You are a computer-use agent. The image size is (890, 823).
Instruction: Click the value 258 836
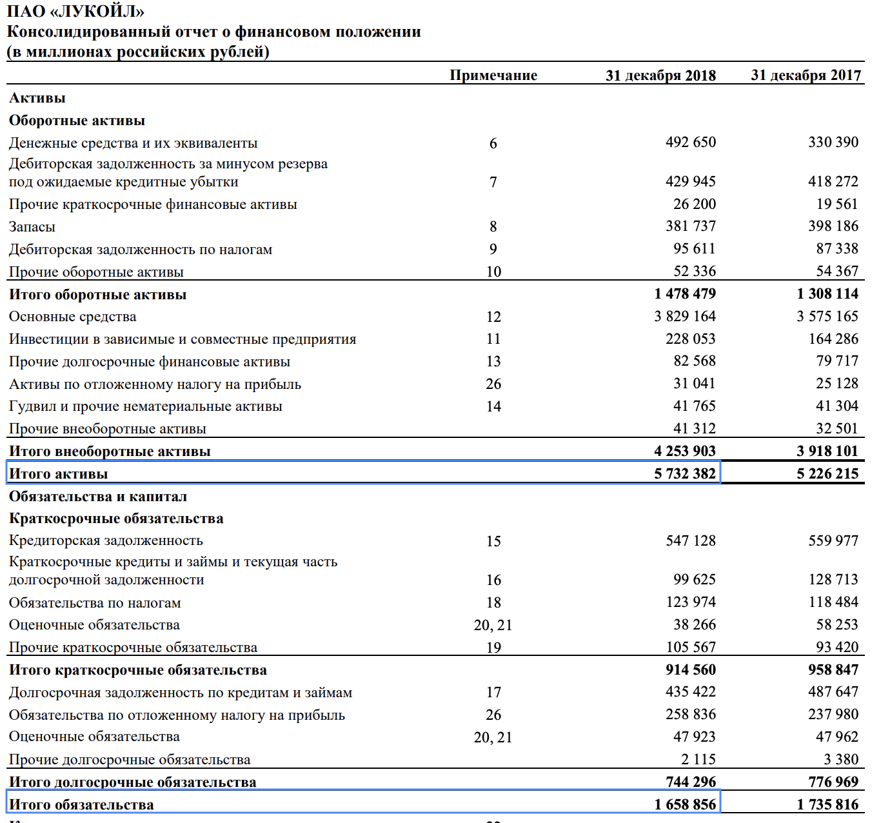[691, 715]
